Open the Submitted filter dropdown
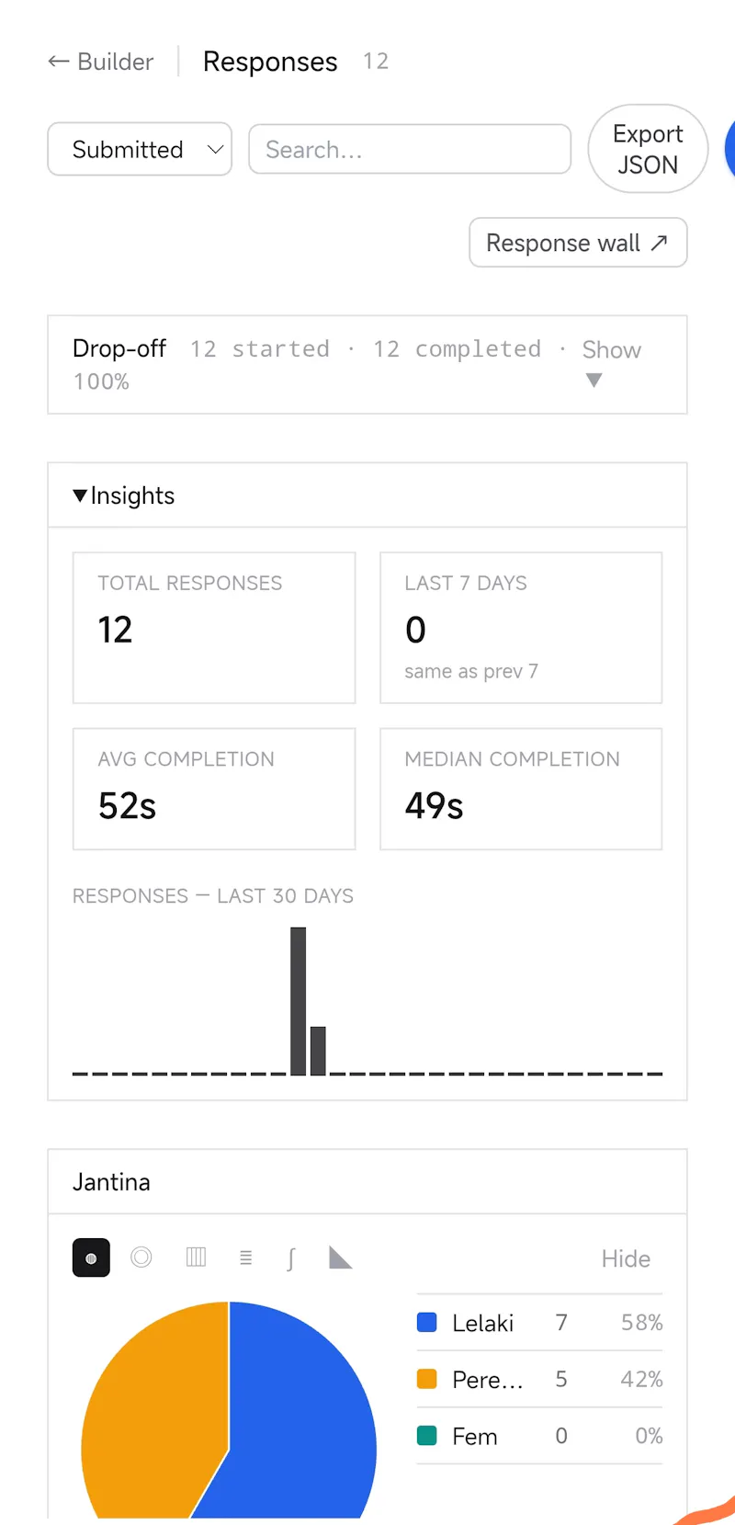Viewport: 735px width, 1525px height. pyautogui.click(x=140, y=149)
